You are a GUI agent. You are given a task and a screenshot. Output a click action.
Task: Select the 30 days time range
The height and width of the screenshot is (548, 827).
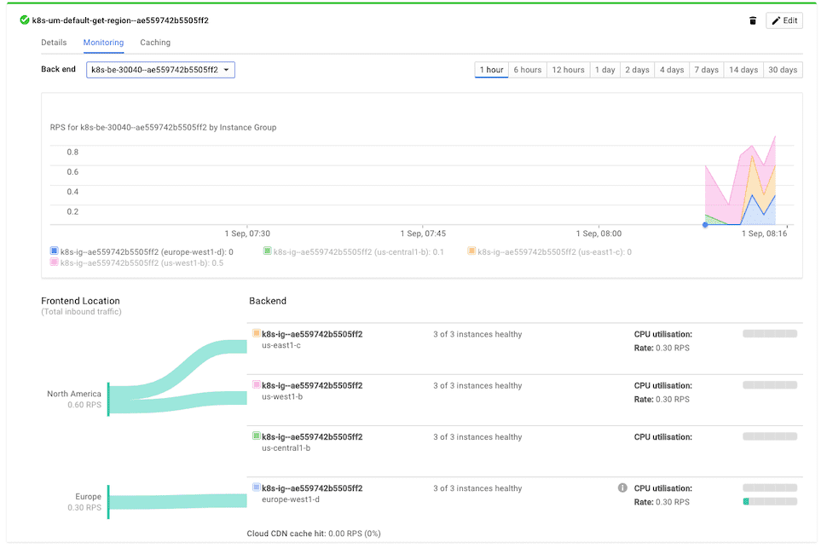click(782, 70)
